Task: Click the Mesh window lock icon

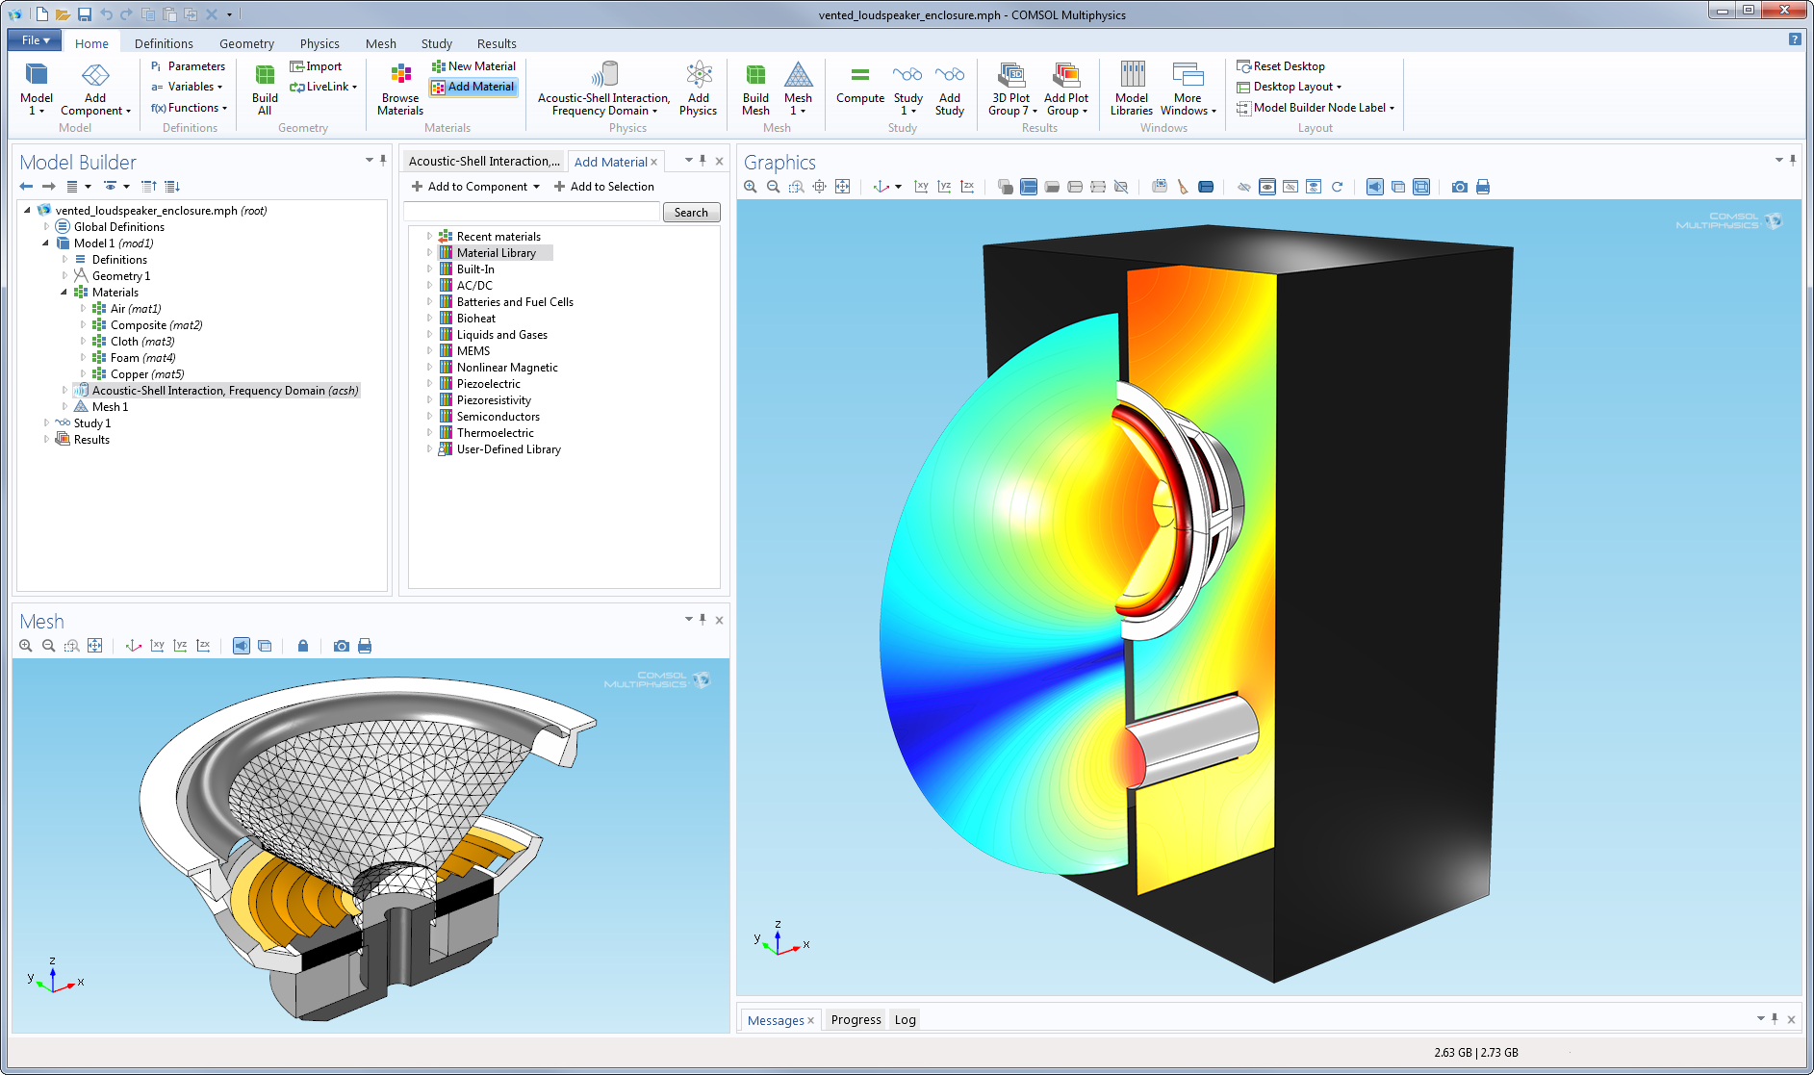Action: [x=303, y=646]
